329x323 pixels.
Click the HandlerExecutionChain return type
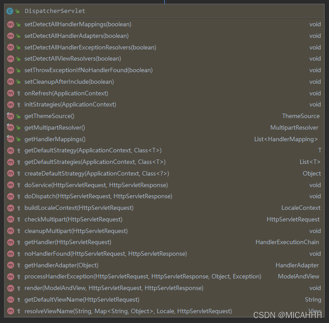pyautogui.click(x=287, y=242)
